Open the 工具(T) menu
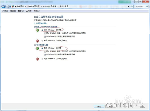 [29, 11]
